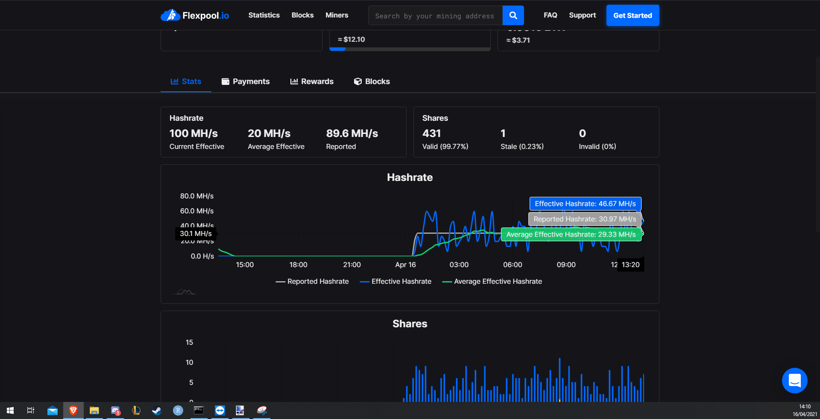This screenshot has width=820, height=419.
Task: Click the cube icon beside Blocks tab
Action: coord(357,81)
